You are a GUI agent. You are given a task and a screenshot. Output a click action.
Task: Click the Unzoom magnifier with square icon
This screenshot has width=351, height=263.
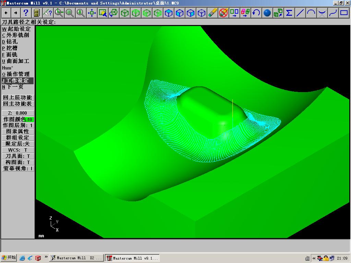click(x=70, y=13)
